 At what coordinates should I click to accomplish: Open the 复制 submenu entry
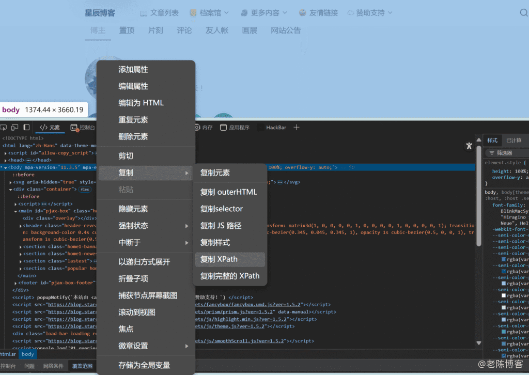coord(146,173)
